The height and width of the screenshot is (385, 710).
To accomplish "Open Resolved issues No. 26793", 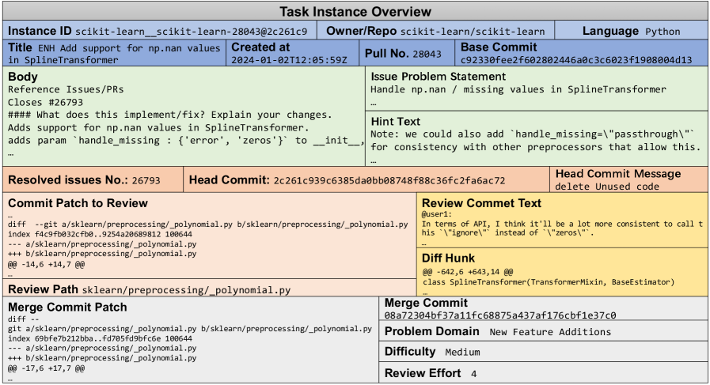I will (145, 181).
